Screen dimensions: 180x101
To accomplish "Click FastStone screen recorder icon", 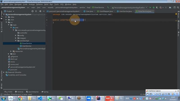I will [x=169, y=94].
